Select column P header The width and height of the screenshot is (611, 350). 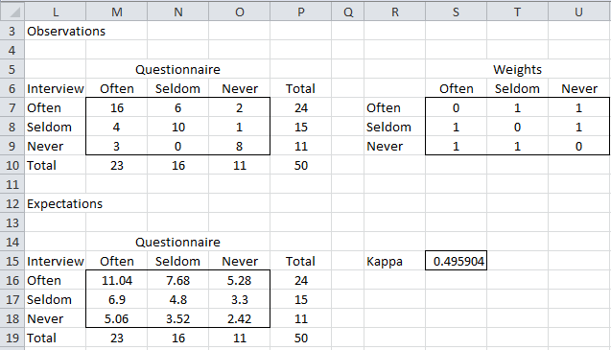[x=301, y=12]
